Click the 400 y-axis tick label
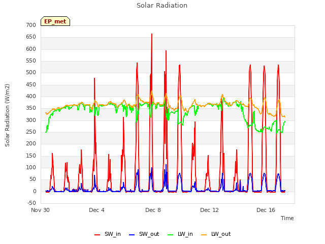Screen dimensions: 325x244 point(31,97)
